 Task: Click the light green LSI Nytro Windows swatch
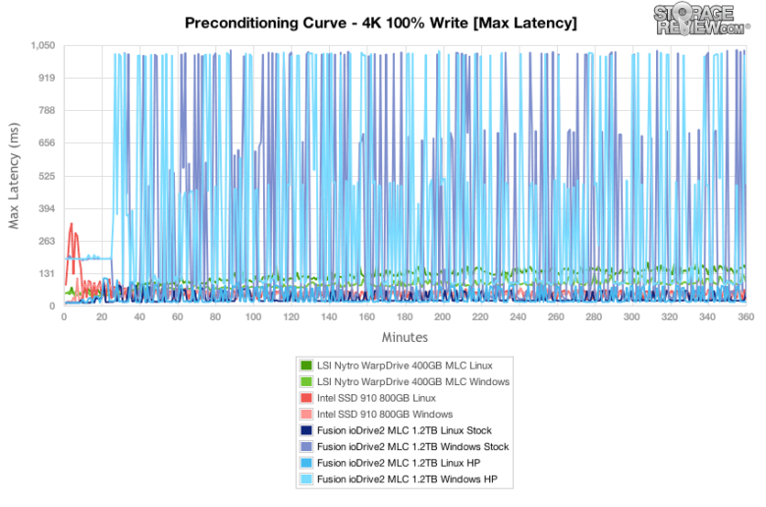point(306,381)
